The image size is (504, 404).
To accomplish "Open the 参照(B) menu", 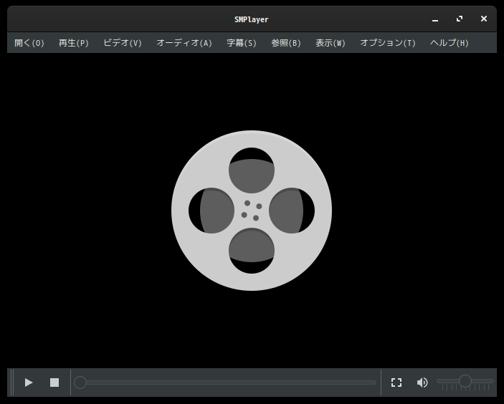I will tap(286, 43).
